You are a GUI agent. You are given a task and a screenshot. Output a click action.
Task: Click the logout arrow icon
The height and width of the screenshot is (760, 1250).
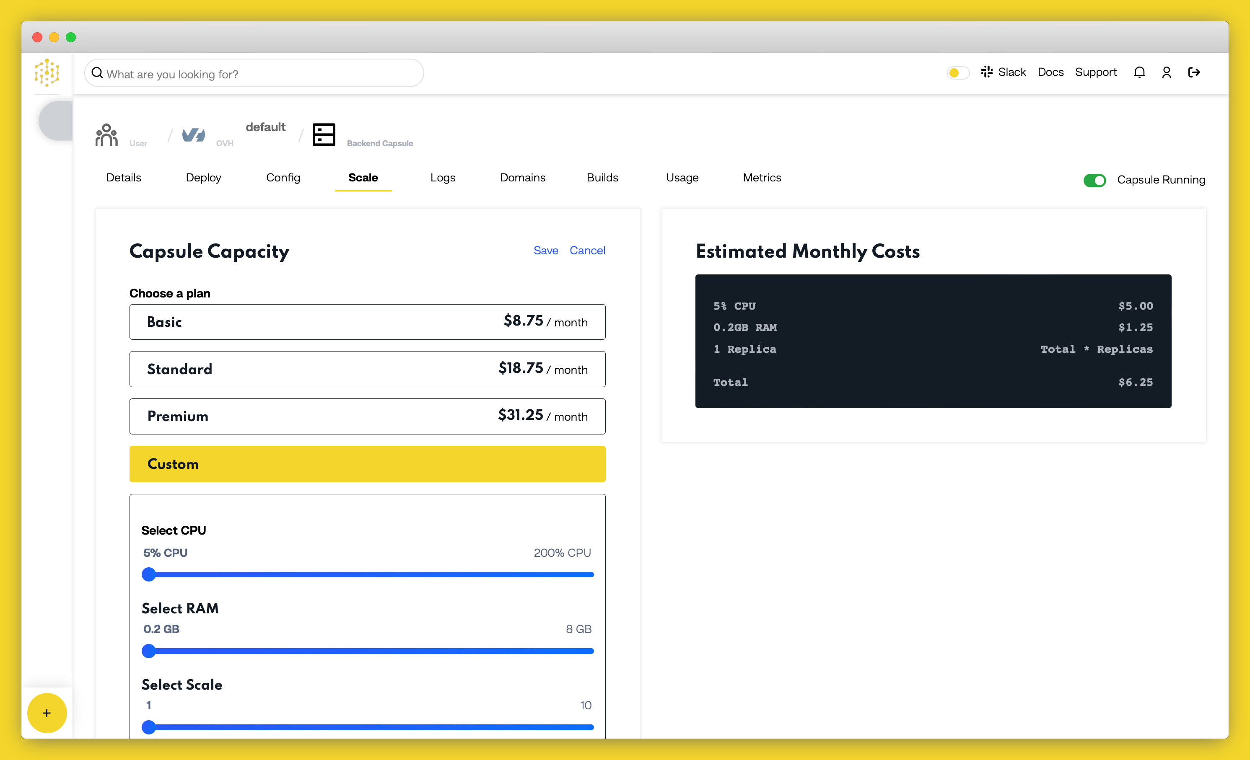1194,72
